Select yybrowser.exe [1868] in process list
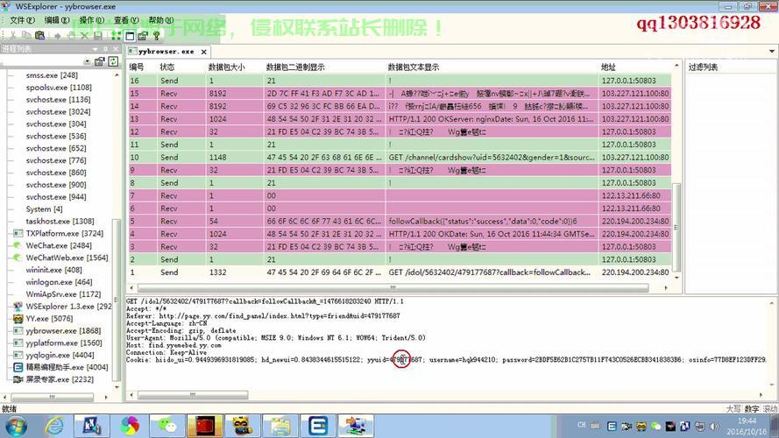The height and width of the screenshot is (438, 779). (63, 331)
